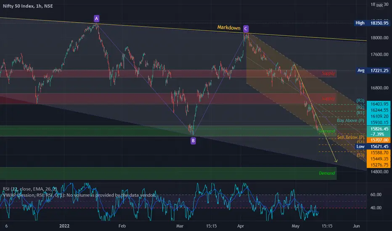Select the Supply label just above R3
The height and width of the screenshot is (231, 392).
[328, 99]
